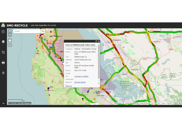Screen dimensions: 182x129
Task: Click the SMC-RECYCLE title text
Action: (x=17, y=25)
